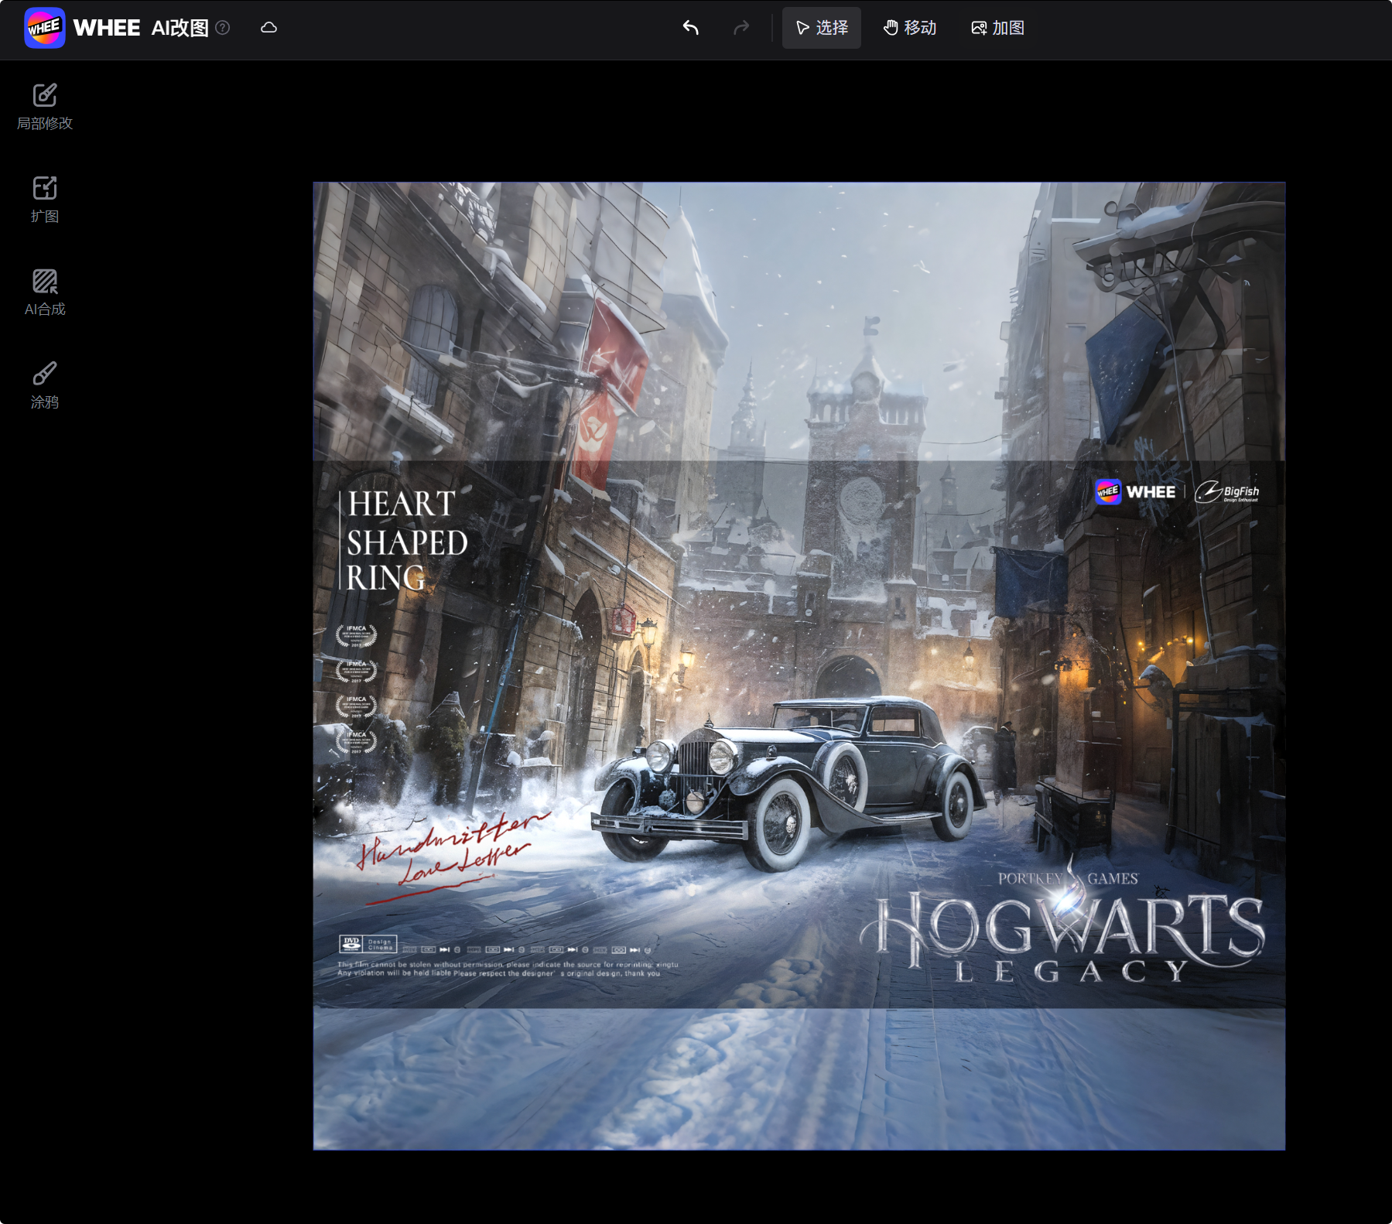The image size is (1392, 1224).
Task: Click the WHEE logo icon
Action: (x=44, y=28)
